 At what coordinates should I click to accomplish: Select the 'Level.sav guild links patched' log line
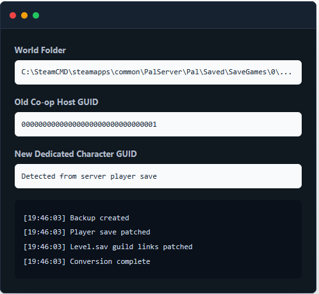point(108,247)
